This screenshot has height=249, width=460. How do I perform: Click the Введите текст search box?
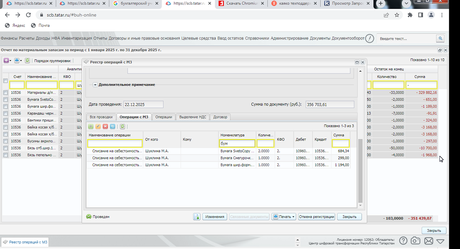(x=407, y=38)
